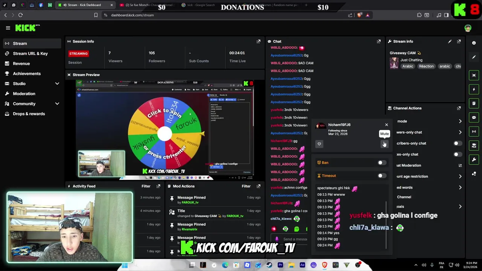Image resolution: width=482 pixels, height=271 pixels.
Task: Close the hicham19FJ6 user card
Action: point(386,125)
